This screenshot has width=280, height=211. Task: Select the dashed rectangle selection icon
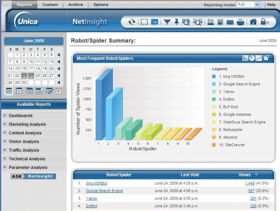point(144,22)
